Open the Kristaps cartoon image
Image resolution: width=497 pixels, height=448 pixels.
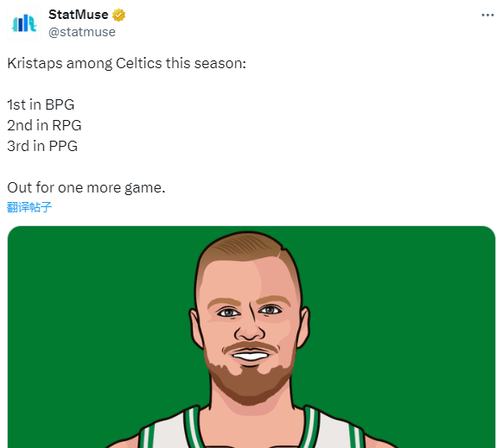[x=251, y=337]
